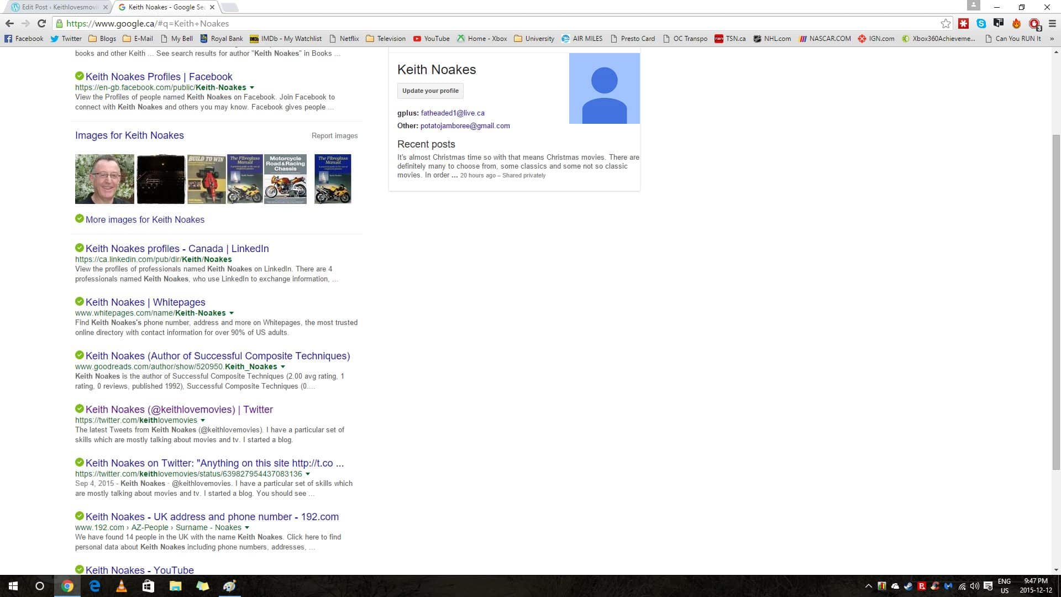Screen dimensions: 1061x597
Task: Open the network status tray icon
Action: click(x=962, y=586)
